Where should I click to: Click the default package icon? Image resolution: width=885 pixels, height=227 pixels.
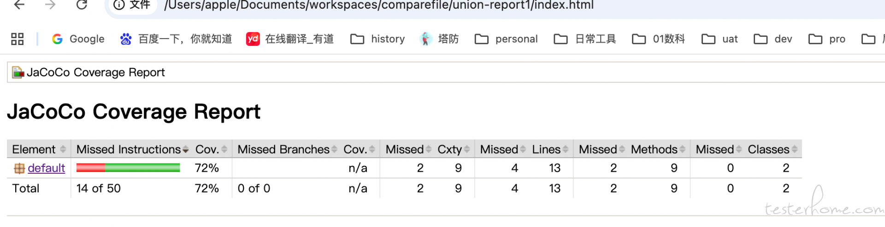(19, 169)
